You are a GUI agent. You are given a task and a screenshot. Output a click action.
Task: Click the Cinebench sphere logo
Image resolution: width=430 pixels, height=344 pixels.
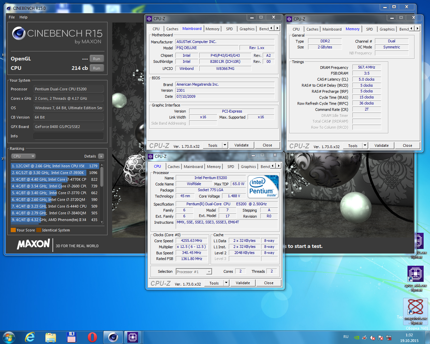(18, 33)
